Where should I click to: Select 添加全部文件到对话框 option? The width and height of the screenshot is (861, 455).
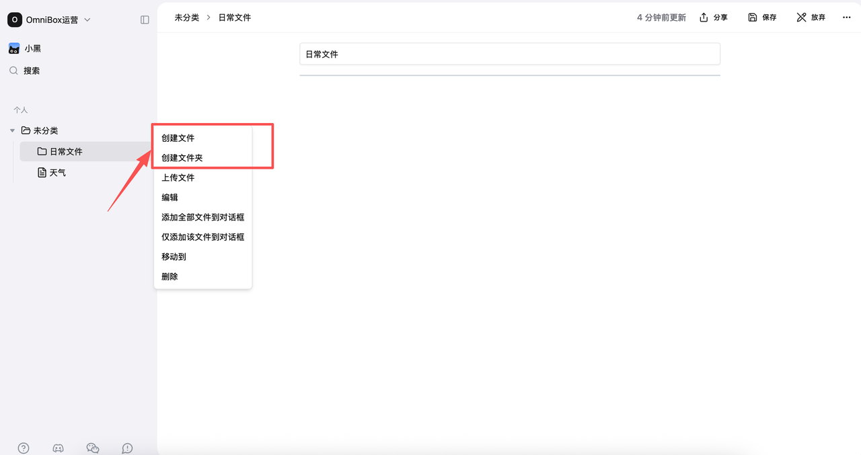tap(202, 217)
